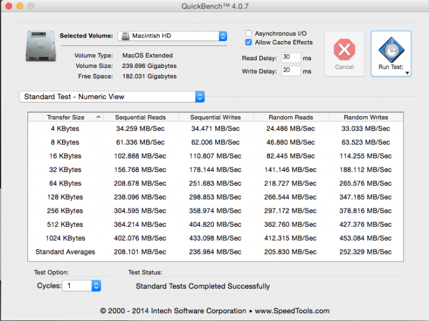The width and height of the screenshot is (429, 321).
Task: Click the 62.006 MB/Sec sequential write value
Action: (x=215, y=142)
